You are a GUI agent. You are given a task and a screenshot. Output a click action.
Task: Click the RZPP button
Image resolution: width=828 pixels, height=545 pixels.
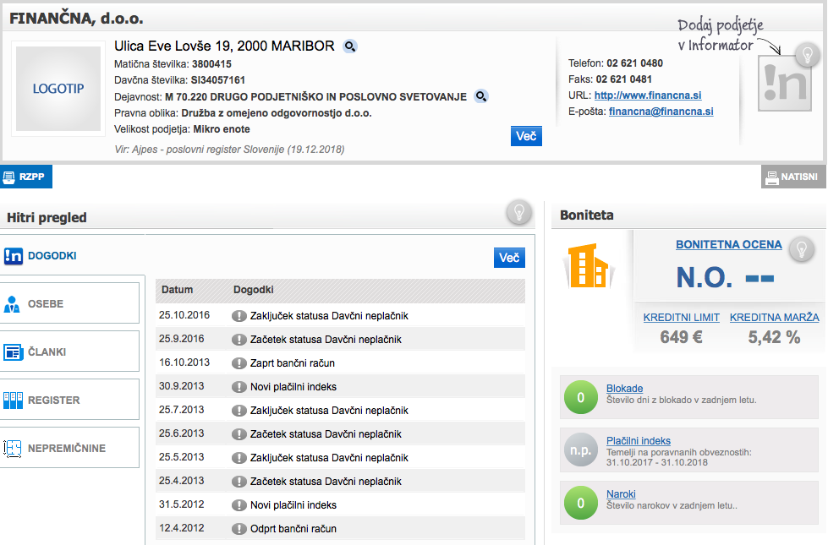(26, 177)
